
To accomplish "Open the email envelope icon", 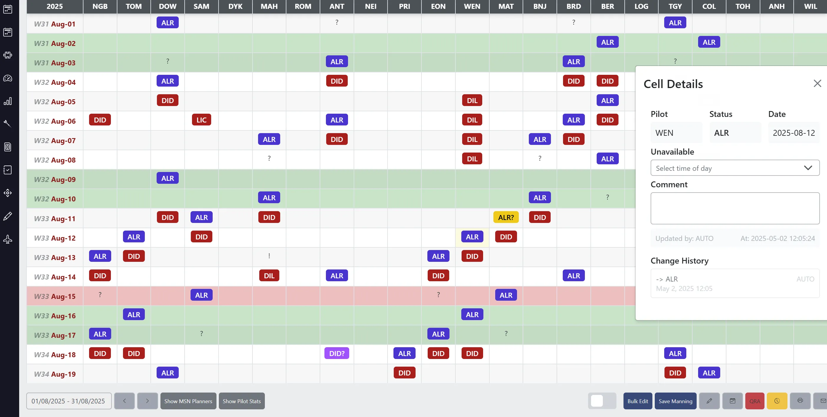I will (822, 401).
